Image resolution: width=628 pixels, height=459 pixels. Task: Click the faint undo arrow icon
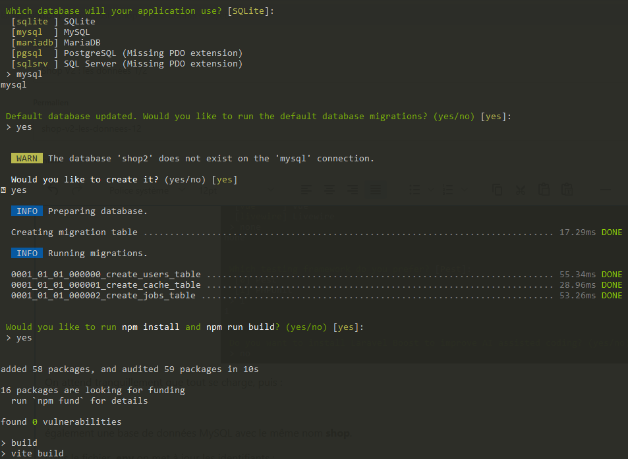pyautogui.click(x=53, y=190)
